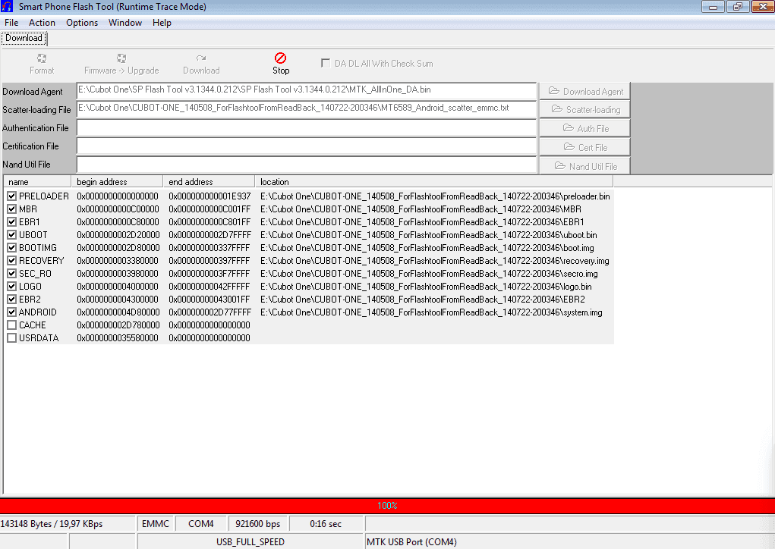Click the Nand Util File input field
Viewport: 775px width, 549px height.
pyautogui.click(x=307, y=165)
